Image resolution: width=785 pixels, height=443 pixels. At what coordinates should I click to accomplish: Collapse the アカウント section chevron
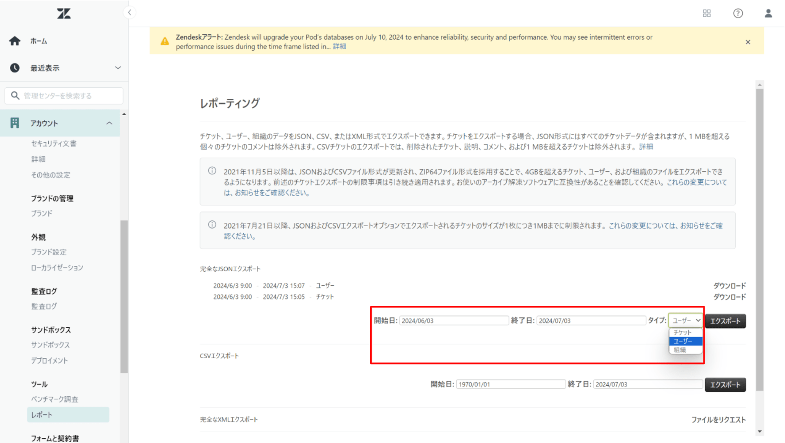click(x=109, y=123)
